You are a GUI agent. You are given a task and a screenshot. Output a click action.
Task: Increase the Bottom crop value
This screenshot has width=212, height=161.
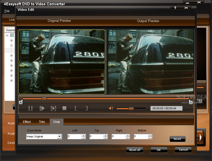(150, 135)
